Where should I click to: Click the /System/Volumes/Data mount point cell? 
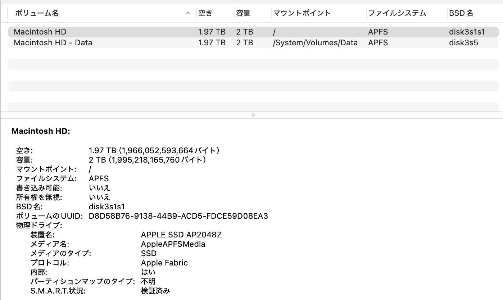click(x=315, y=42)
